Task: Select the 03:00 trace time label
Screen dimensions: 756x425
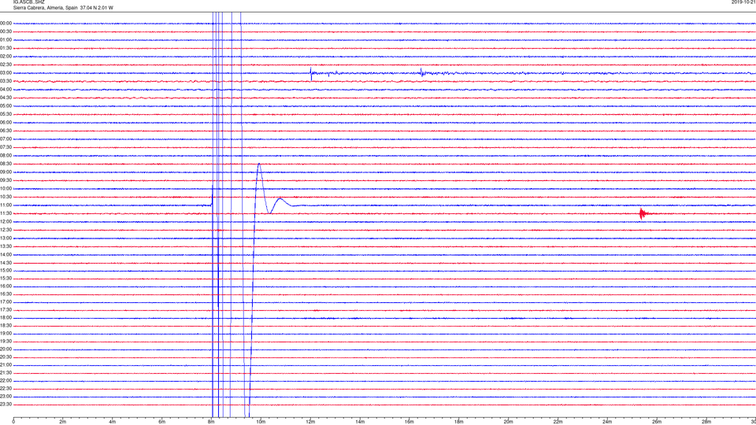Action: click(6, 72)
